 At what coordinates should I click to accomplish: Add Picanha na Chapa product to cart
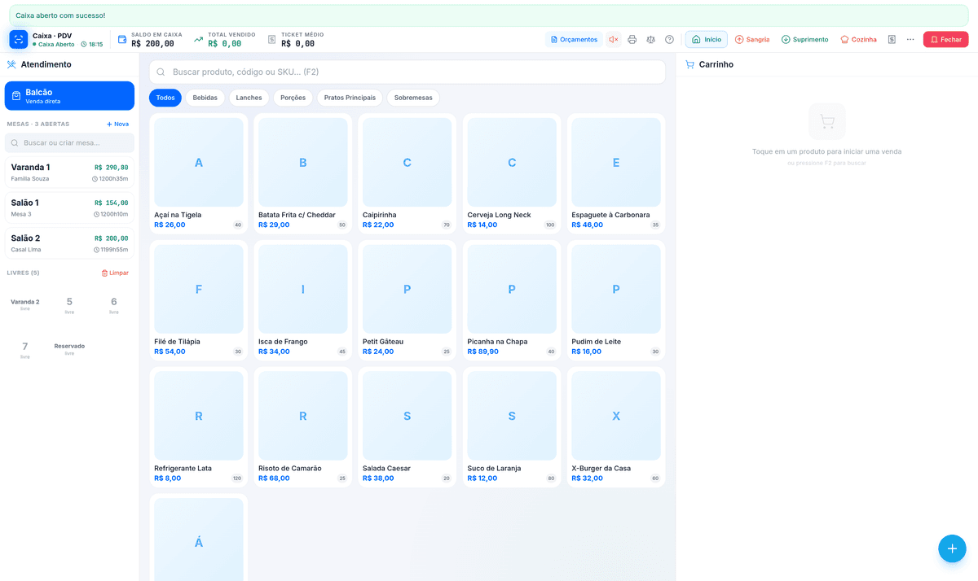tap(512, 300)
